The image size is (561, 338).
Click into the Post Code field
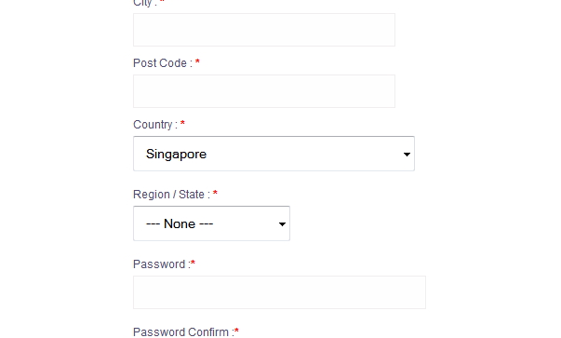pos(264,91)
